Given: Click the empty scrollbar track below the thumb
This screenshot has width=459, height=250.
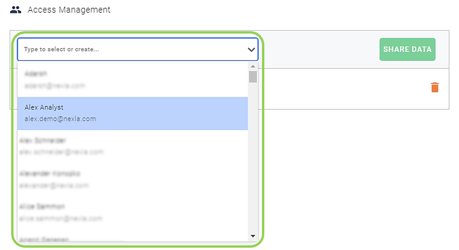Looking at the screenshot, I should pyautogui.click(x=253, y=158).
